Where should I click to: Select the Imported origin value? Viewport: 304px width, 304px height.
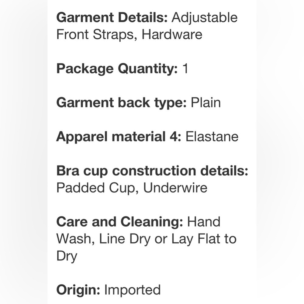point(132,290)
